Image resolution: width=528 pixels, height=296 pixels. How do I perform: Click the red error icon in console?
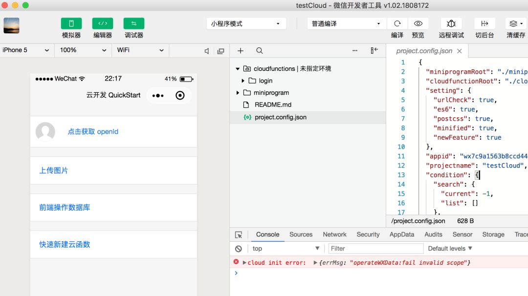click(236, 262)
